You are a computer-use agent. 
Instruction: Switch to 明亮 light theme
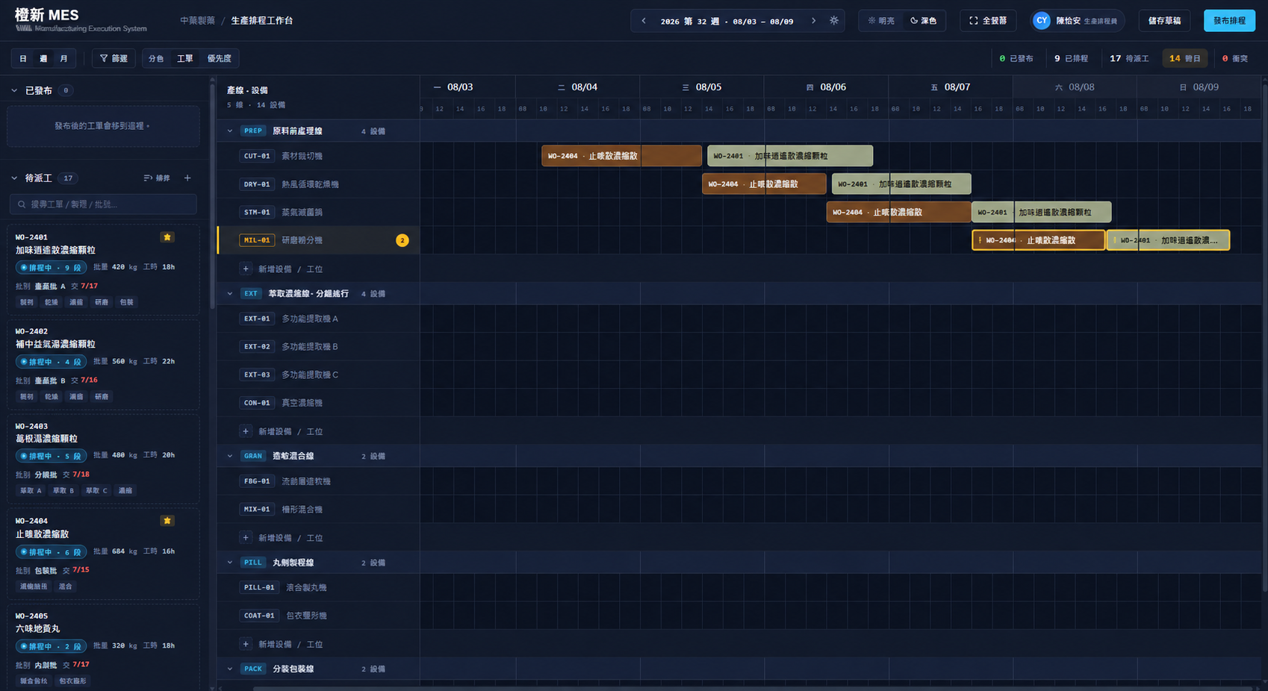coord(881,21)
